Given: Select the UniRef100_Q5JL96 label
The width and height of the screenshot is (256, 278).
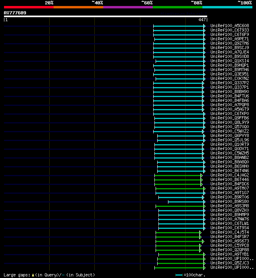Looking at the screenshot, I should click(x=230, y=140).
